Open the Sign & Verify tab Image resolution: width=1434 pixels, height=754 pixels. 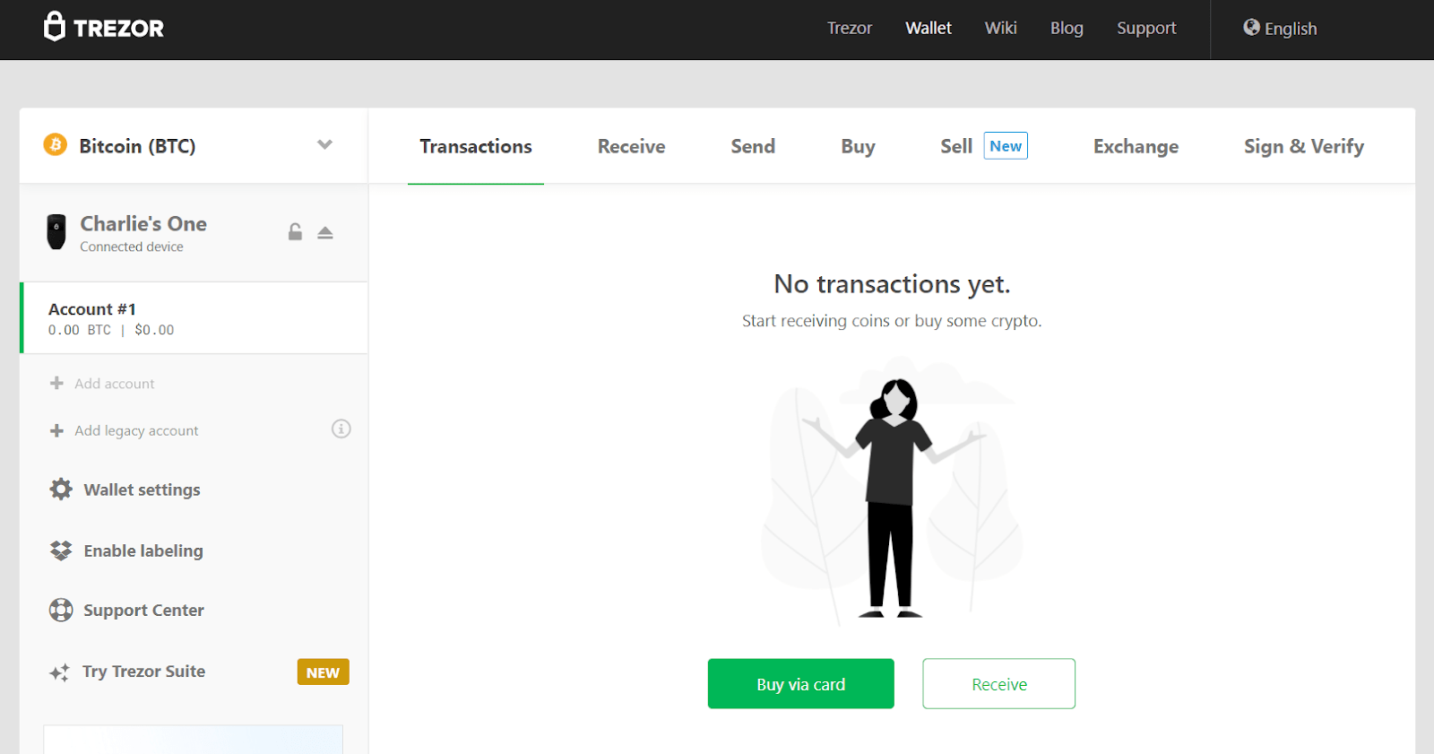click(1303, 147)
